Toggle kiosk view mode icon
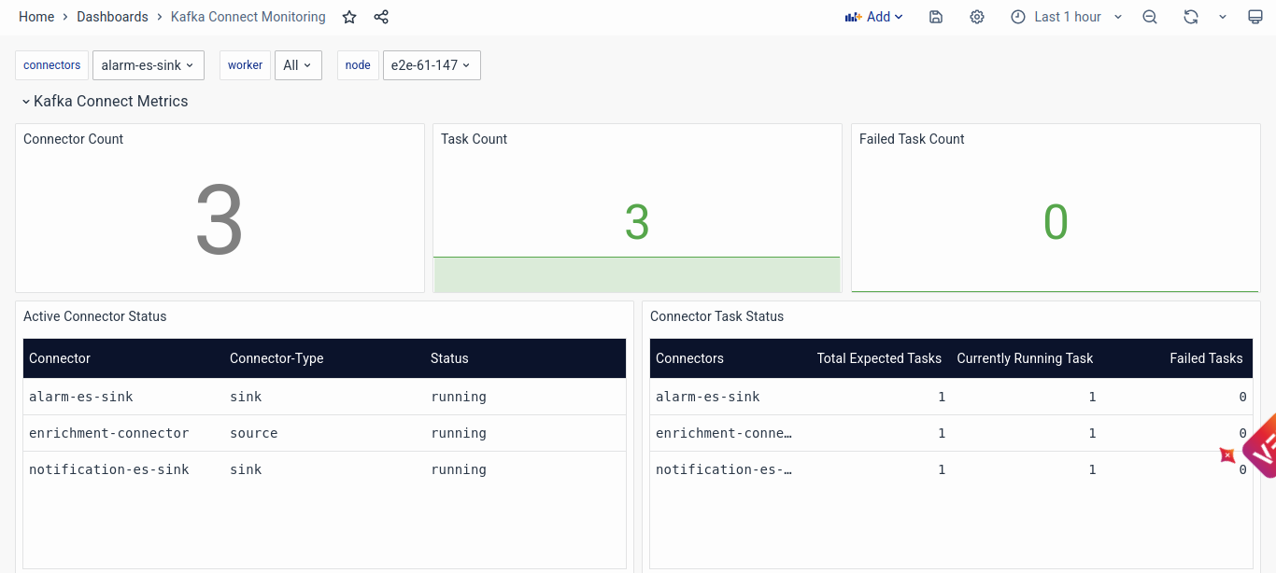The width and height of the screenshot is (1276, 573). (x=1255, y=17)
